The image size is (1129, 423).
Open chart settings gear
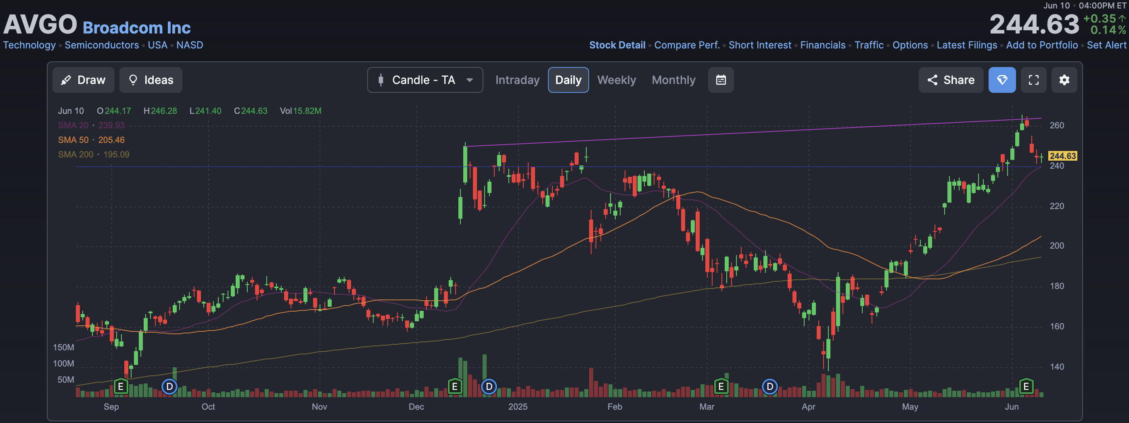[x=1064, y=80]
